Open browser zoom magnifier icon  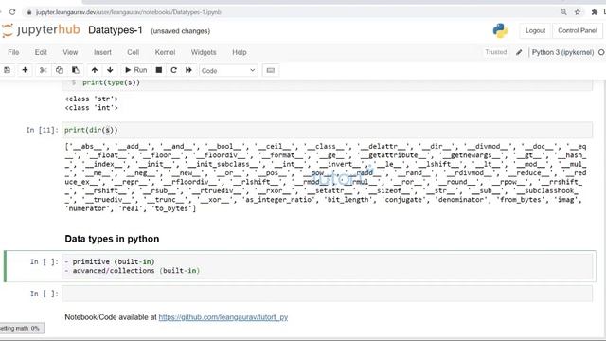tap(563, 12)
